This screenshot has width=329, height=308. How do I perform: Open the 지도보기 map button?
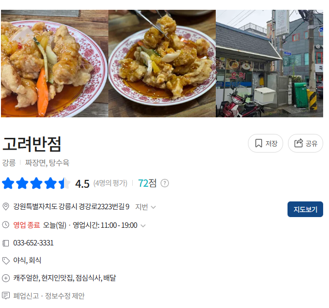pos(305,209)
